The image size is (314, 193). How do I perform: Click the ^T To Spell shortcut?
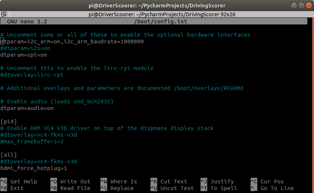pyautogui.click(x=219, y=188)
